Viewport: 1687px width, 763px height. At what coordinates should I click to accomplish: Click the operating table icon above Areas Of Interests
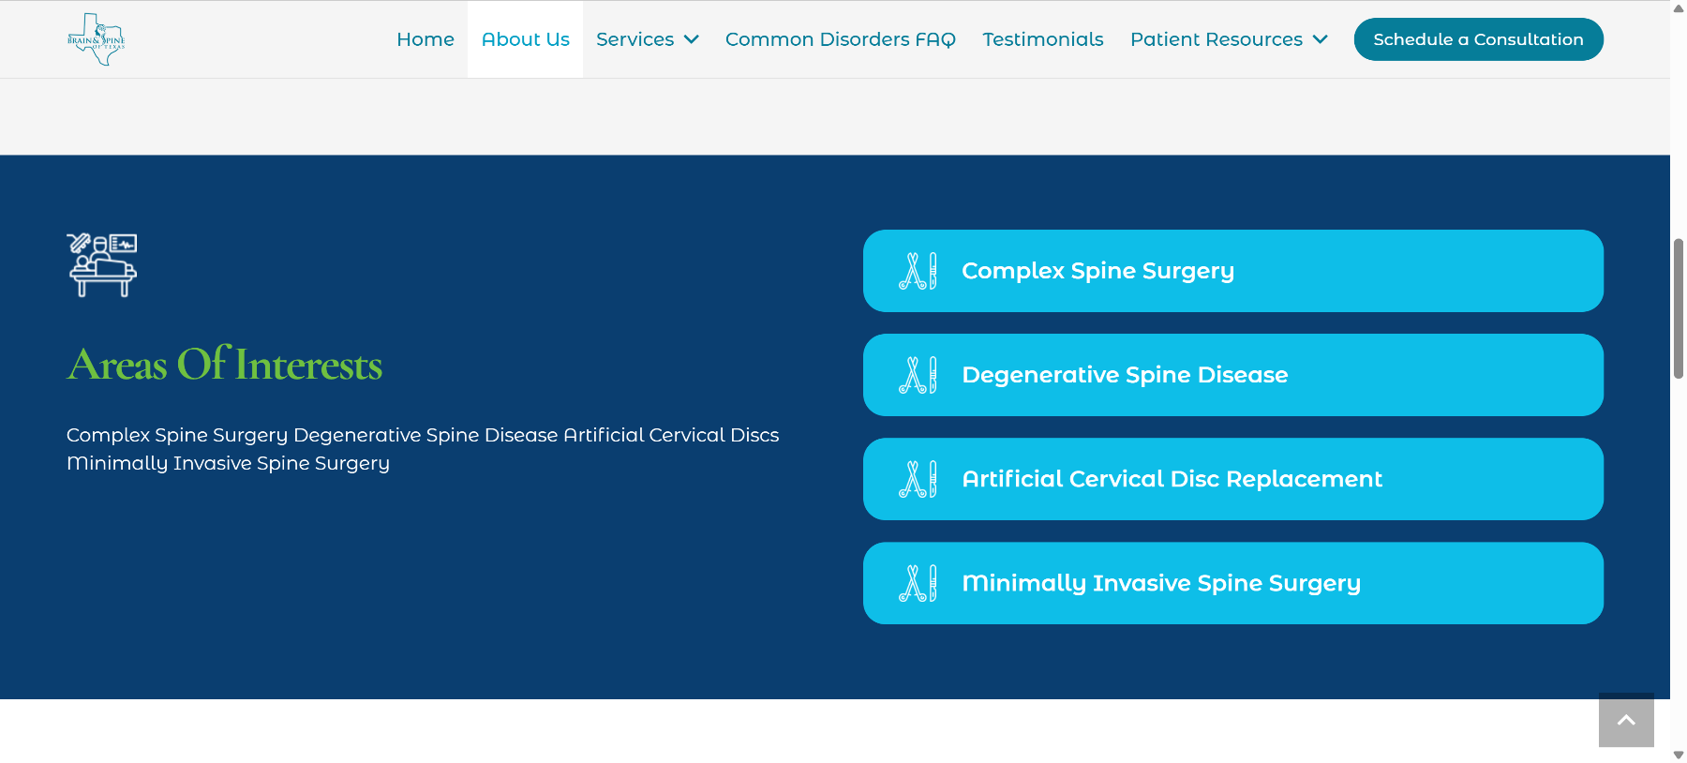102,265
